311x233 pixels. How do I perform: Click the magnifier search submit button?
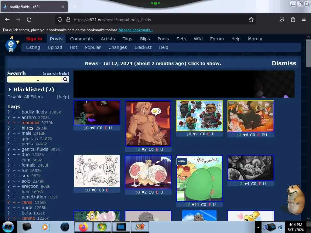pyautogui.click(x=65, y=79)
